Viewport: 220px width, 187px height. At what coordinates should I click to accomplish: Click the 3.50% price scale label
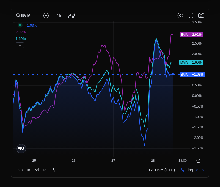(197, 22)
